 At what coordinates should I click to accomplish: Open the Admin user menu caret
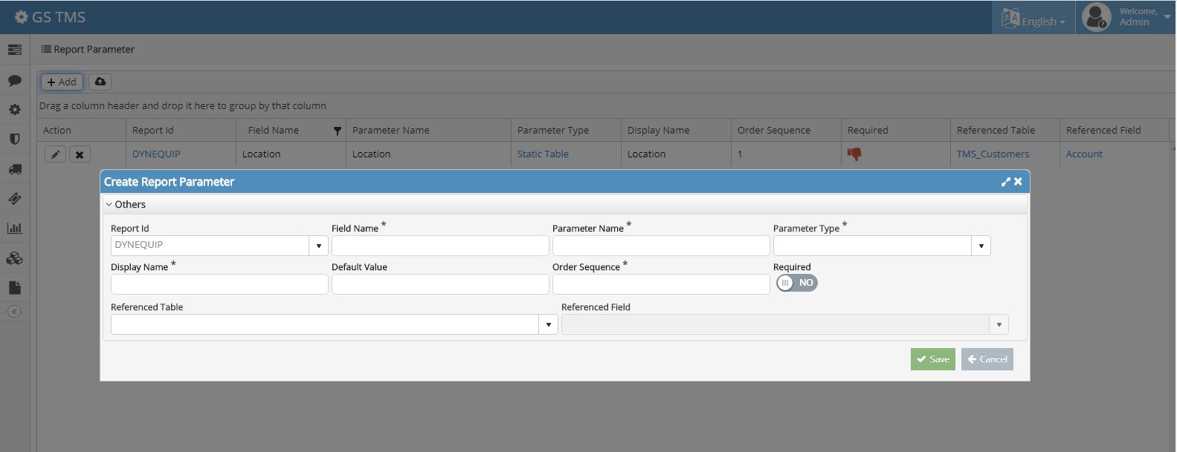[x=1167, y=16]
